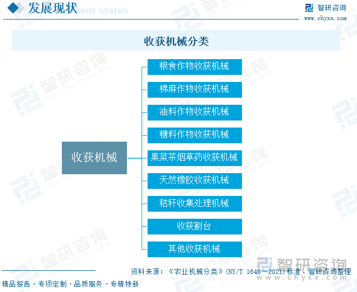
Task: Choose the 油料作物收获机械 box
Action: 194,112
